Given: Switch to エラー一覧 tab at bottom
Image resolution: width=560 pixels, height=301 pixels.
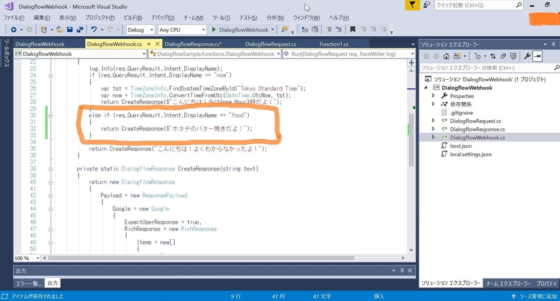Looking at the screenshot, I should tap(29, 283).
